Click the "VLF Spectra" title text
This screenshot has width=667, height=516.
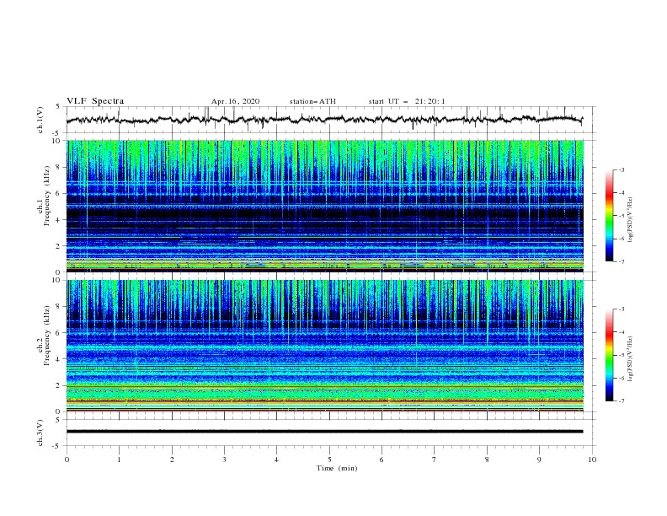tap(95, 101)
